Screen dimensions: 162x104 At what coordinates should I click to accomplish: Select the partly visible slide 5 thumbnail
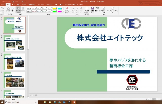(14, 94)
